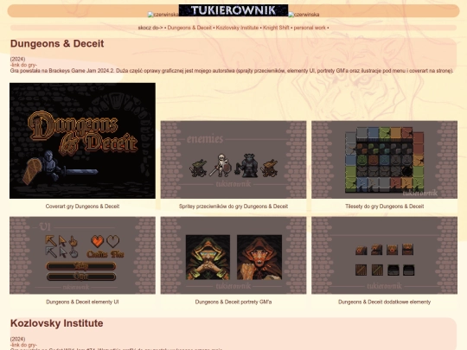
Task: Click caption 'Dungeons & Deceit portrety GM'a'
Action: (x=233, y=302)
